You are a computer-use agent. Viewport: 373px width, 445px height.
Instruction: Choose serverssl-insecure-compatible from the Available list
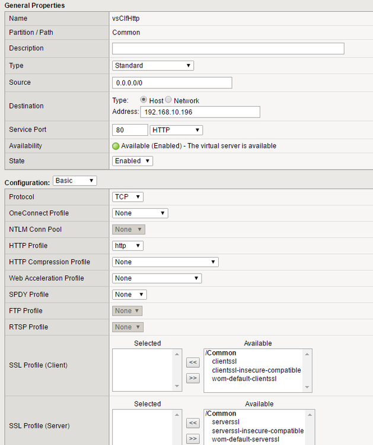[x=257, y=431]
